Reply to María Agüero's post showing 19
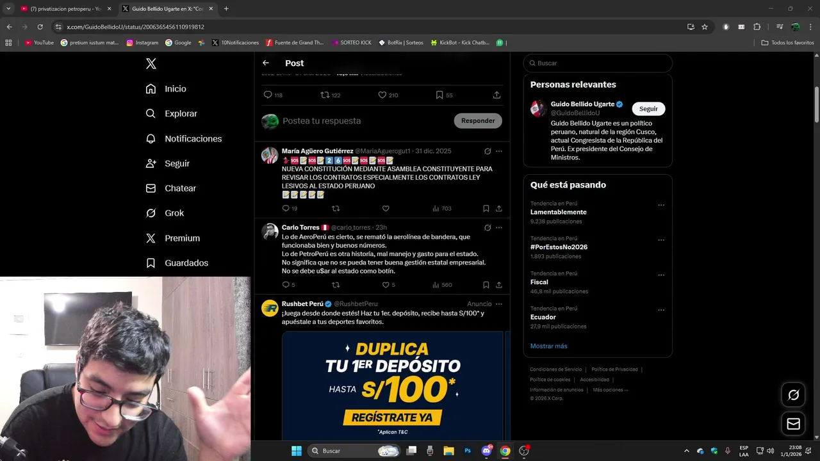The height and width of the screenshot is (461, 820). 286,208
